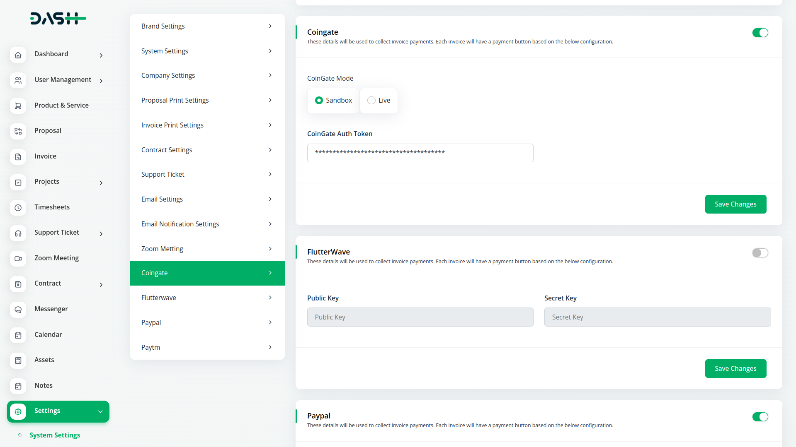Click the Settings gear icon

(18, 411)
